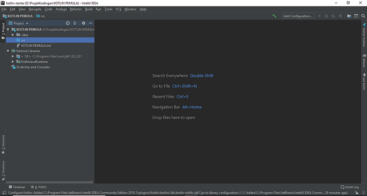Open the Terminal tool window
Screen dimensions: 367x196
pos(17,187)
